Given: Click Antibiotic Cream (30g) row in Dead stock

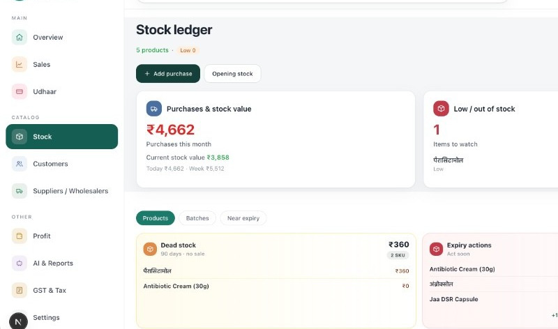Looking at the screenshot, I should (x=276, y=286).
